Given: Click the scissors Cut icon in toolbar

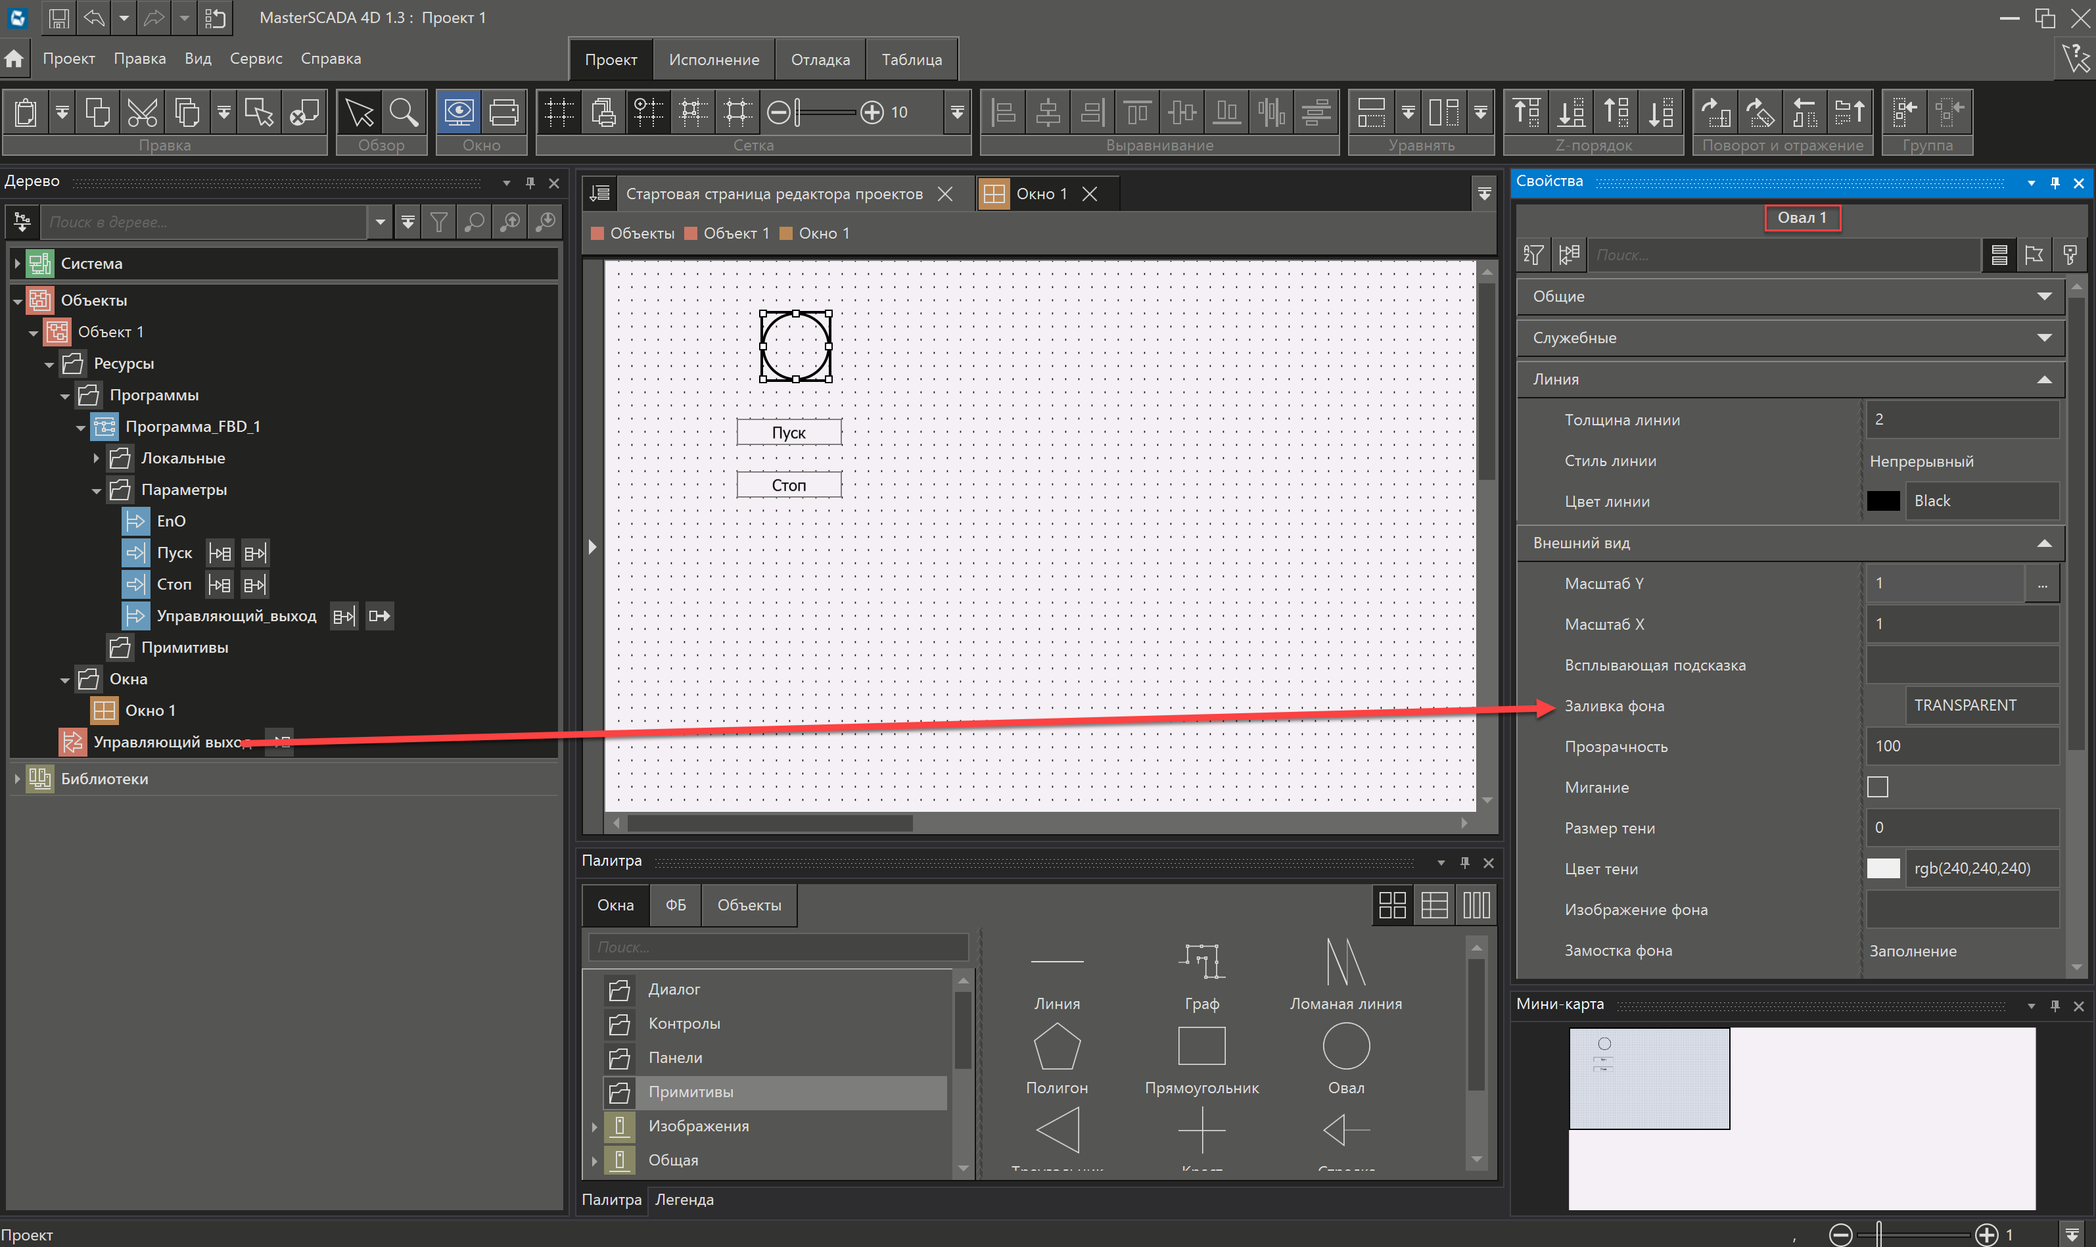Looking at the screenshot, I should (142, 112).
